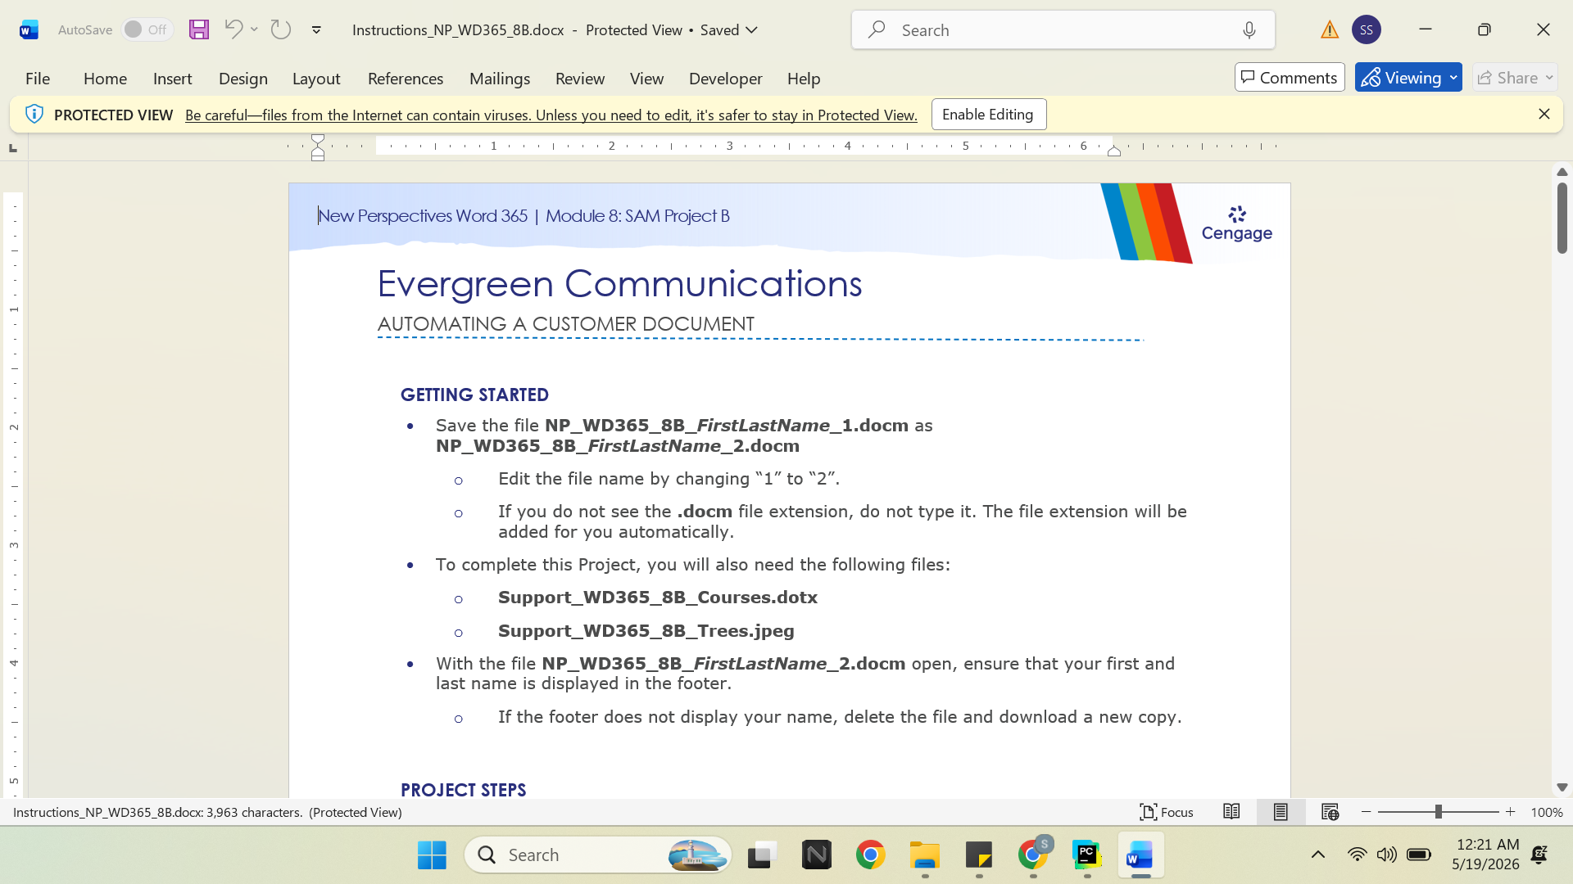Click the Protected View warning link
This screenshot has width=1573, height=884.
(551, 115)
